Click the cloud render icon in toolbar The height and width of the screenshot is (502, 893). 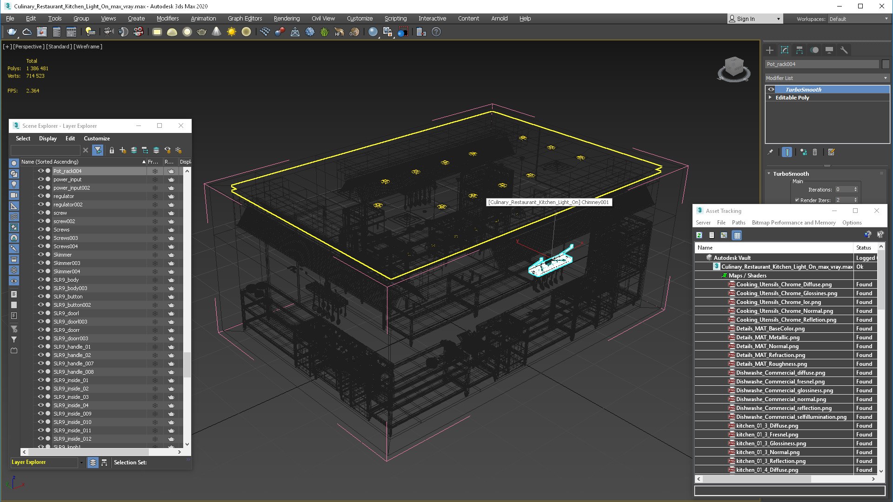tap(27, 32)
